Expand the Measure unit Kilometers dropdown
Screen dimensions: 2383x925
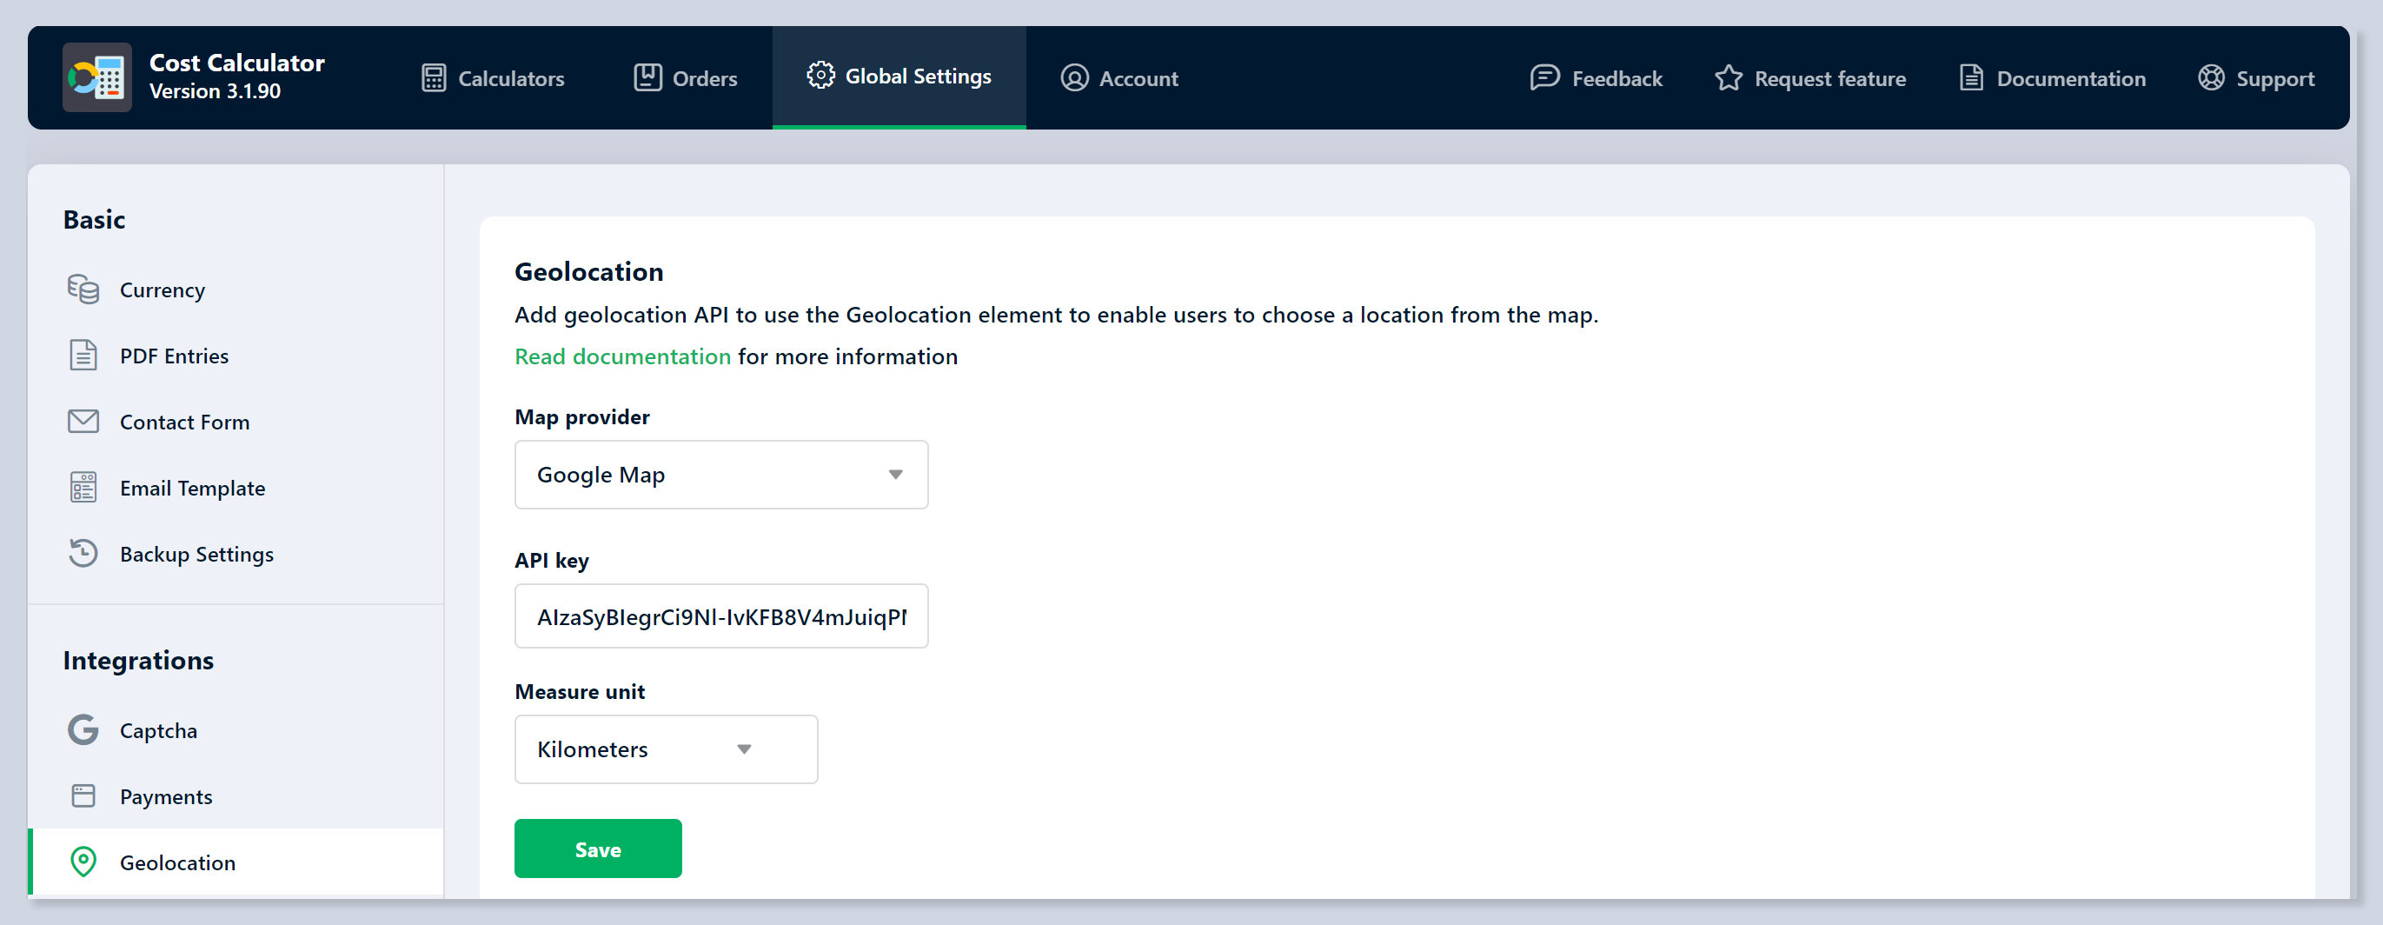tap(665, 749)
